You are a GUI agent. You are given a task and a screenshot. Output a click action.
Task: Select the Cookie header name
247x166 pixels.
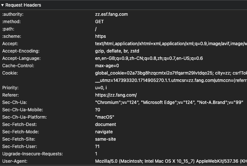(10, 73)
